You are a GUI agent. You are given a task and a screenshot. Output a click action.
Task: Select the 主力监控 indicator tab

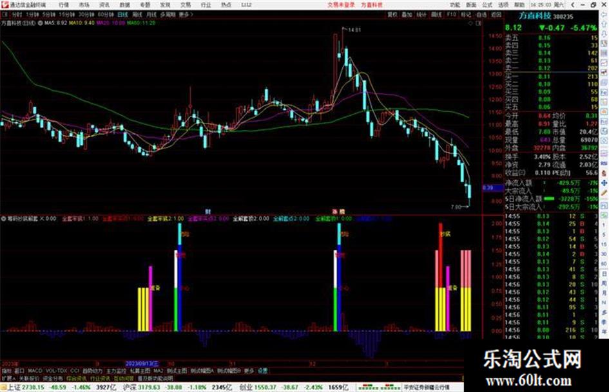(116, 371)
